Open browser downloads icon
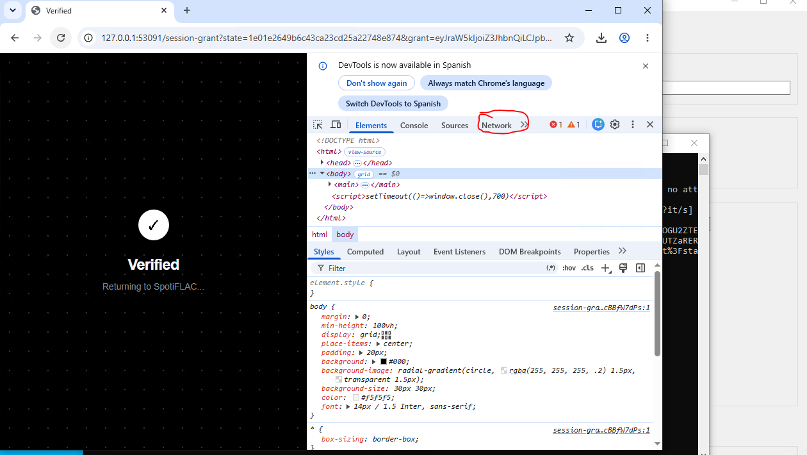Viewport: 807px width, 455px height. coord(601,38)
